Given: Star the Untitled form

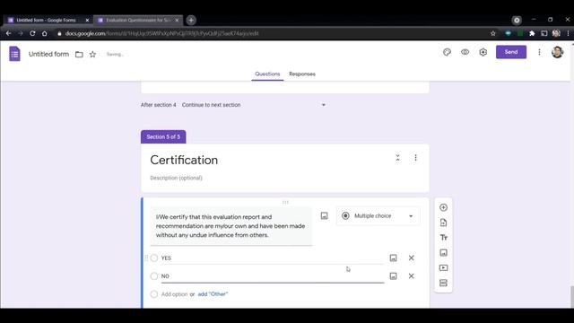Looking at the screenshot, I should click(92, 54).
